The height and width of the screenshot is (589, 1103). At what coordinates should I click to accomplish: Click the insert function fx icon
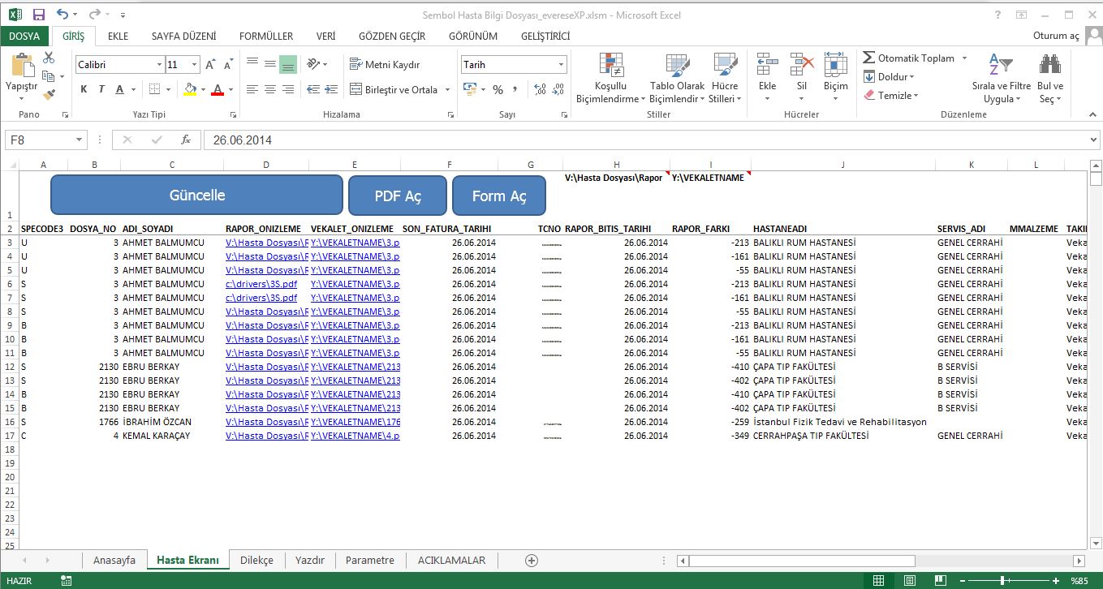185,140
